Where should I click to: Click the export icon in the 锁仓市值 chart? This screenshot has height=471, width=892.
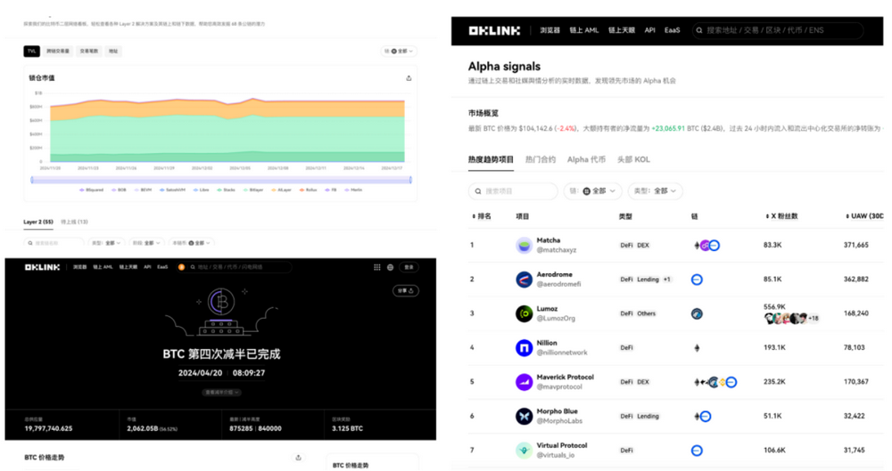409,78
